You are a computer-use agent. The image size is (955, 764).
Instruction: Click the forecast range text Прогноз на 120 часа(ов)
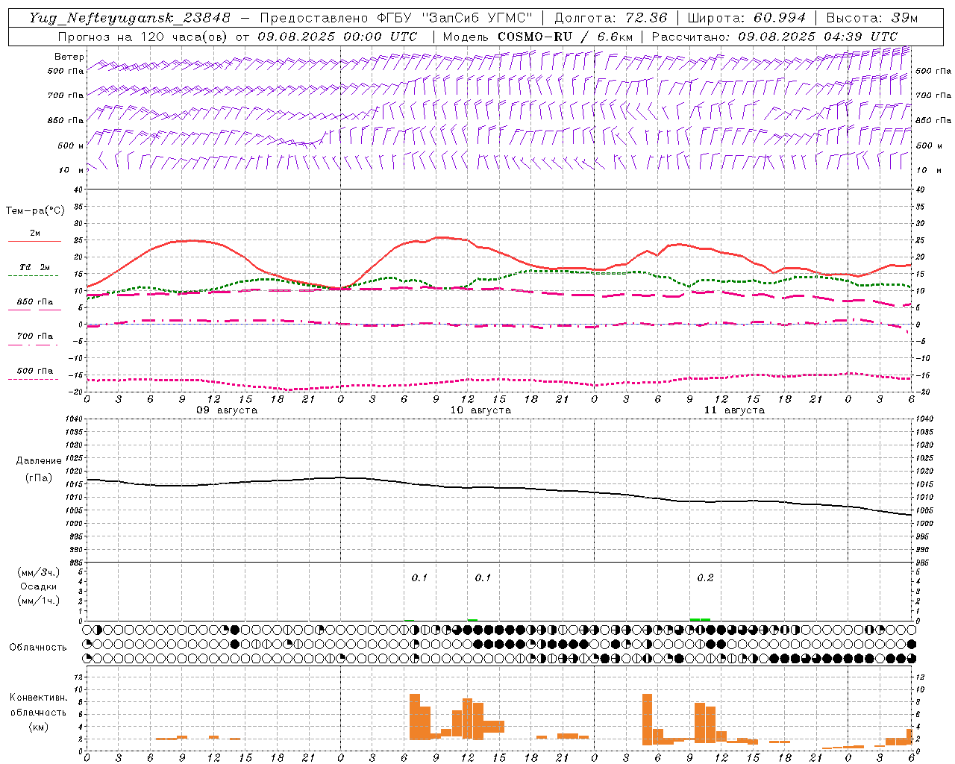click(x=143, y=37)
